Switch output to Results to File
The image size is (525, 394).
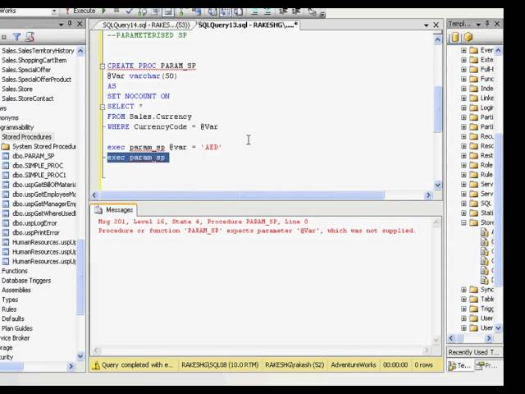[238, 11]
